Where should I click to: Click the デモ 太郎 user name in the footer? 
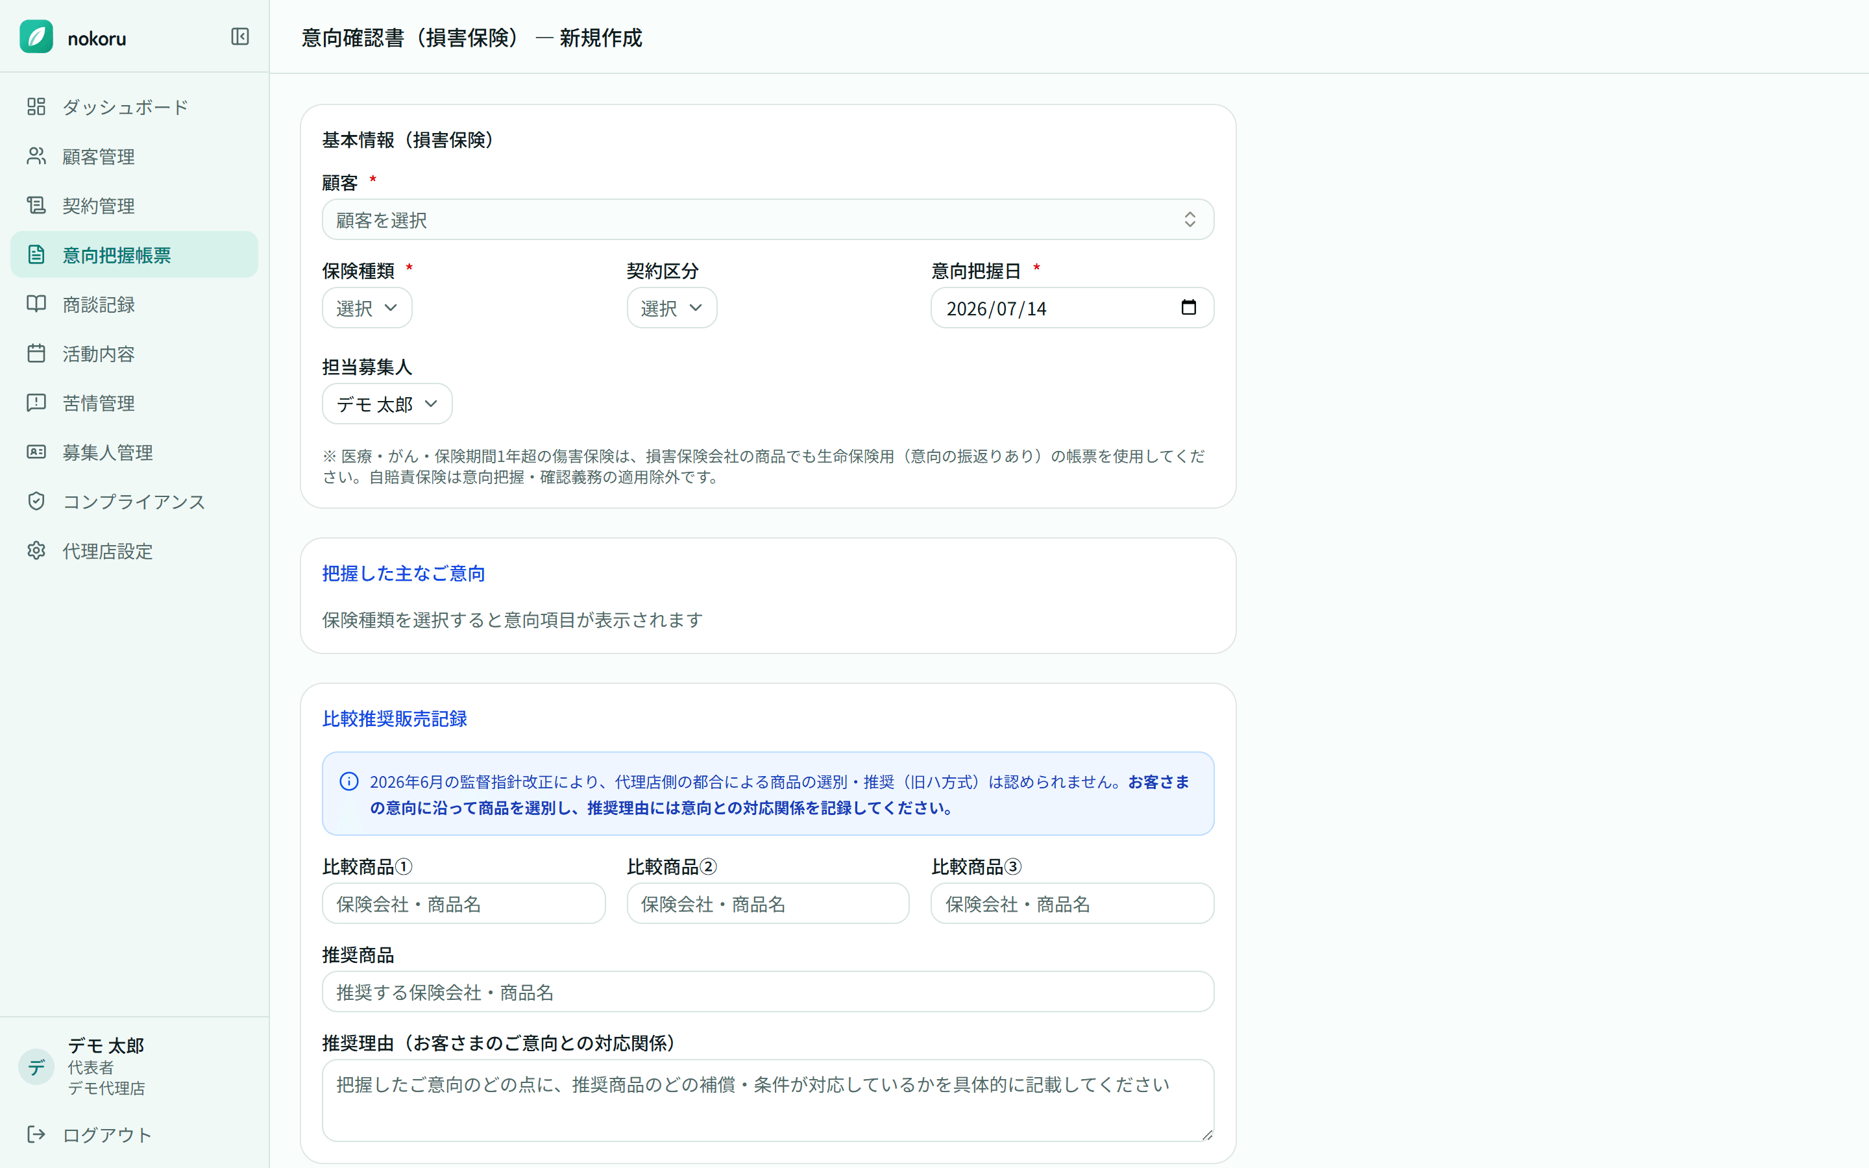(106, 1045)
